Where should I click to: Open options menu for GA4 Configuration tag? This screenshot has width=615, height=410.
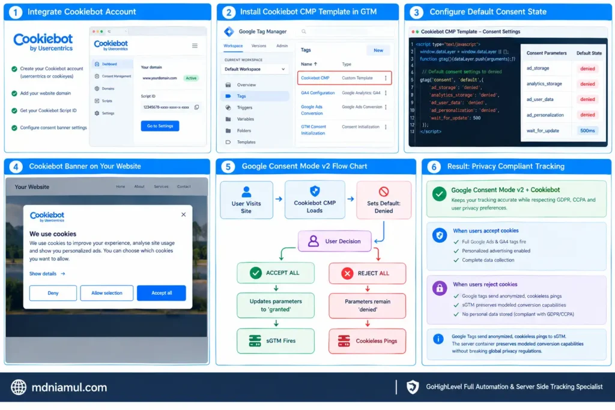[386, 93]
